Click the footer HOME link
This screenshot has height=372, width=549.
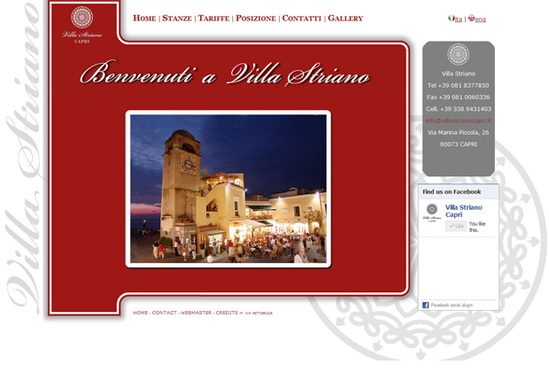pyautogui.click(x=141, y=313)
